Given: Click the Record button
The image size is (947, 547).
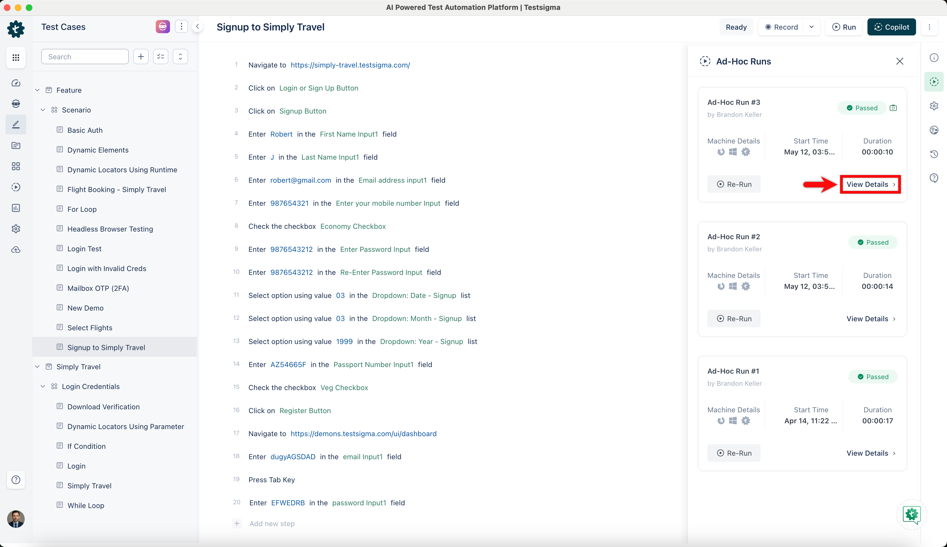Looking at the screenshot, I should 781,27.
